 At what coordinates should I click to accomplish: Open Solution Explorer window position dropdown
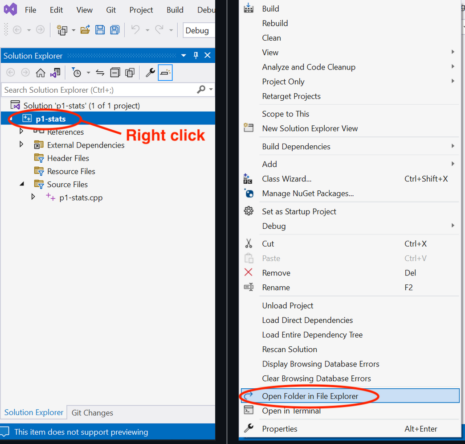(x=184, y=55)
